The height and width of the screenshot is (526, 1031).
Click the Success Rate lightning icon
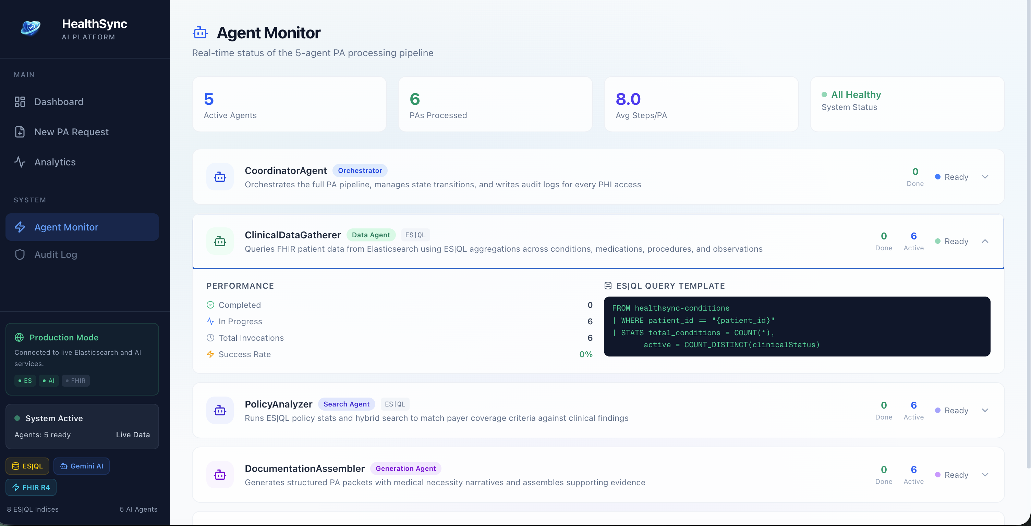point(210,354)
